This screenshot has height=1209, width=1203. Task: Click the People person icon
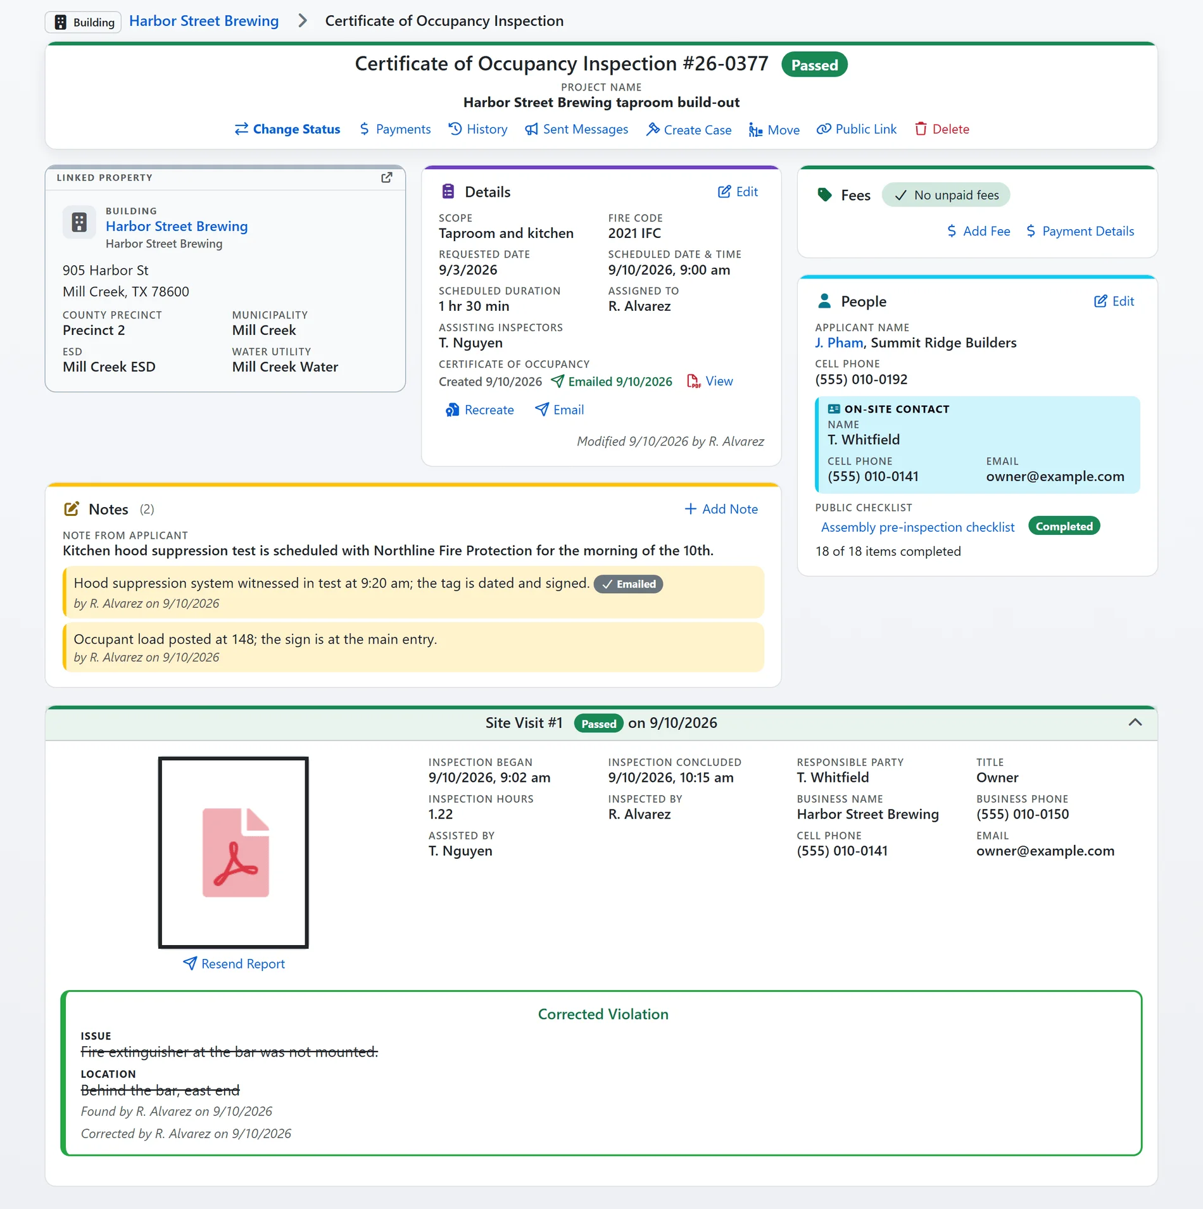[824, 301]
